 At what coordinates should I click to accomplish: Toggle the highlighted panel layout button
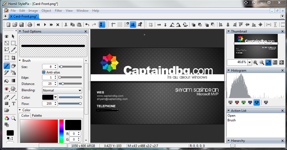102,25
